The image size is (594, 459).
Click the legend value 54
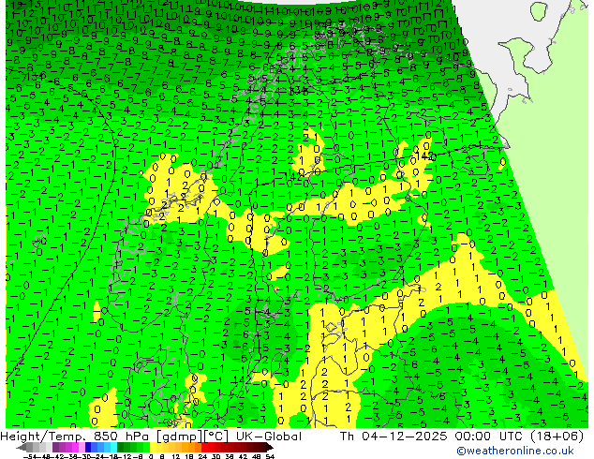click(x=270, y=456)
